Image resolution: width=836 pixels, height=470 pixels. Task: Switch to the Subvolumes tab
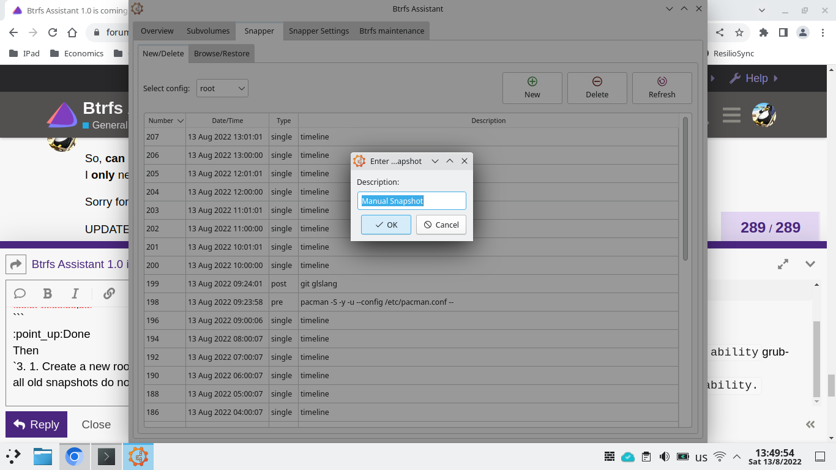208,31
